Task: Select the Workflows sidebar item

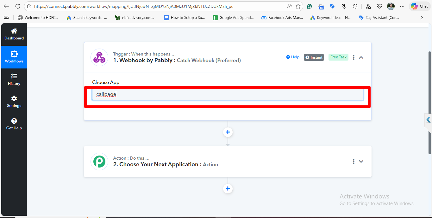Action: [14, 57]
